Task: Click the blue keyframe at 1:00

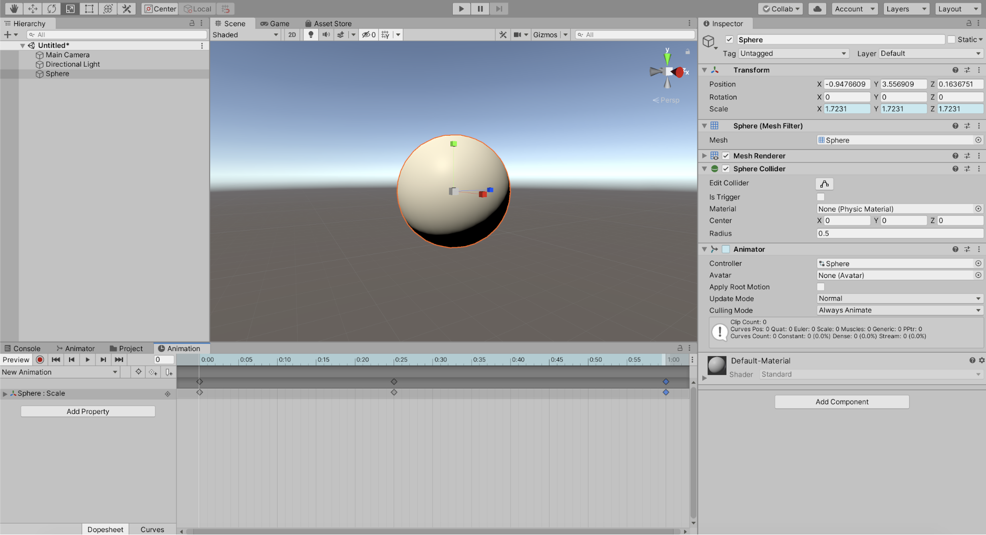Action: pyautogui.click(x=666, y=392)
